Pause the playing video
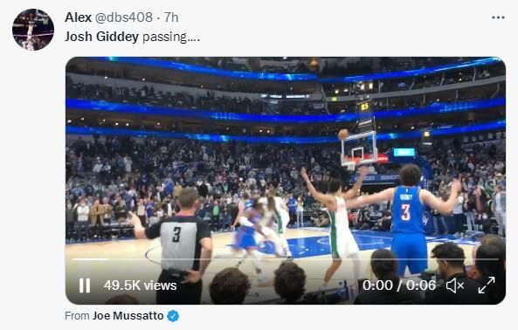 click(85, 285)
